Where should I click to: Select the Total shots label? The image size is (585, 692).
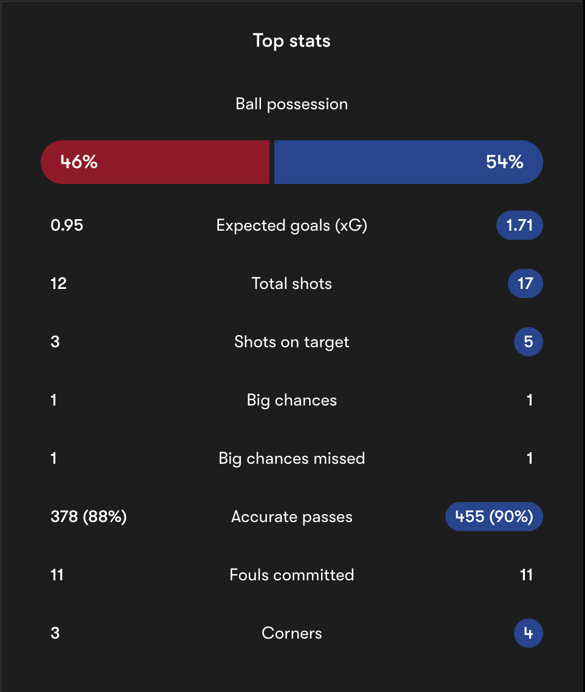pos(292,283)
